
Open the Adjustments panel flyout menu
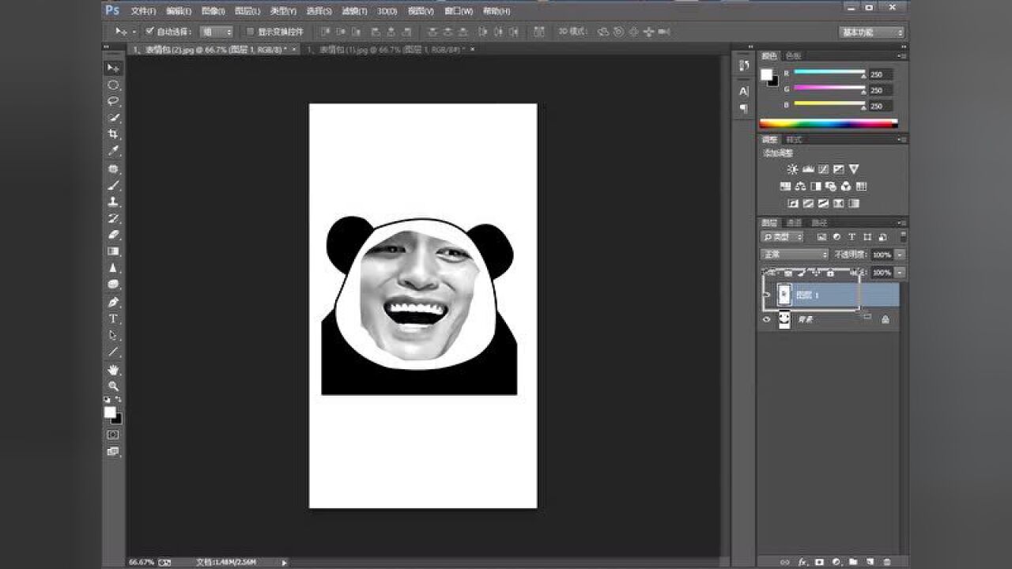pos(903,139)
